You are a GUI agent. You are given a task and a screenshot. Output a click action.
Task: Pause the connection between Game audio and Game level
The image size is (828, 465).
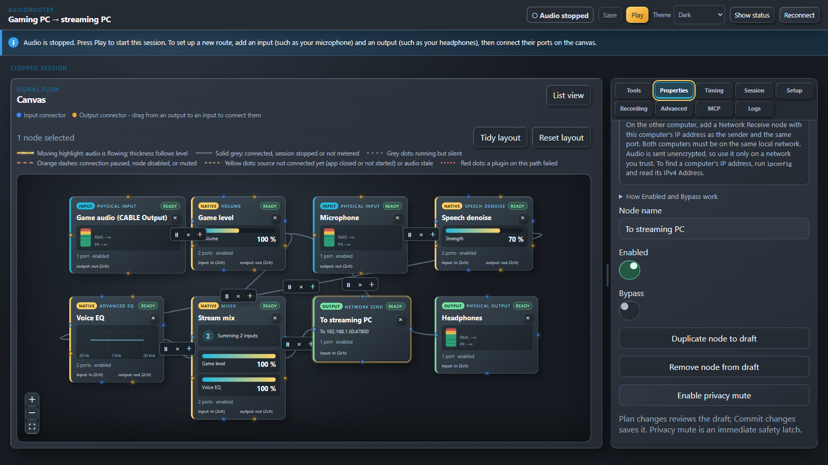click(176, 235)
